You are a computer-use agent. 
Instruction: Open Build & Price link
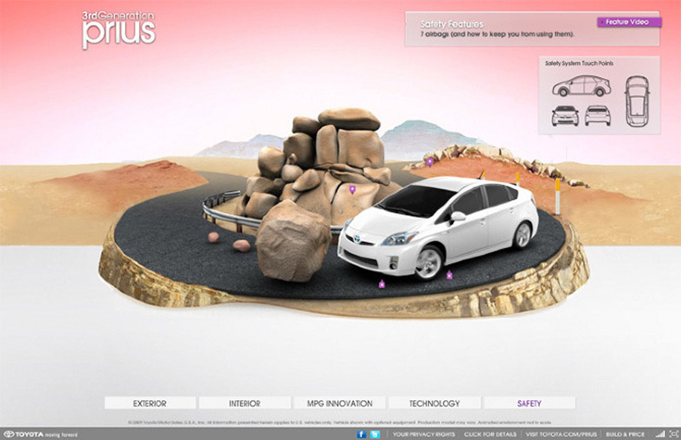point(625,435)
